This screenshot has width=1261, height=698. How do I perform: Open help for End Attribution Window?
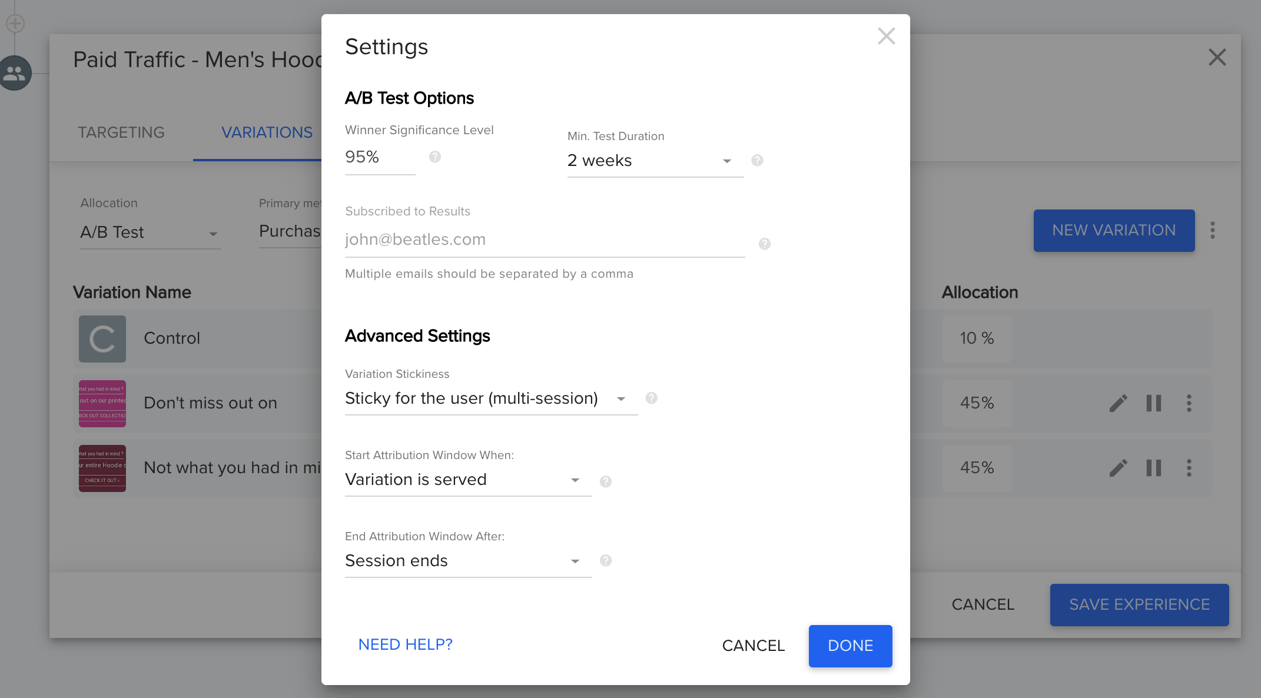click(x=606, y=560)
